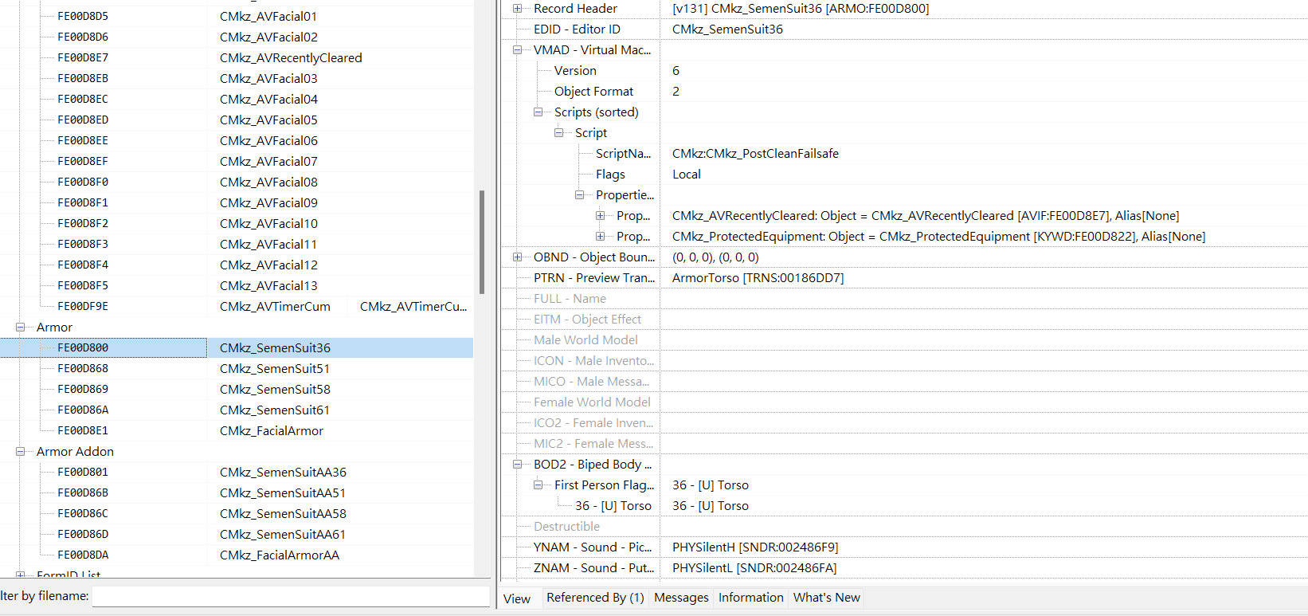
Task: Click the Flags value Local
Action: (x=687, y=175)
